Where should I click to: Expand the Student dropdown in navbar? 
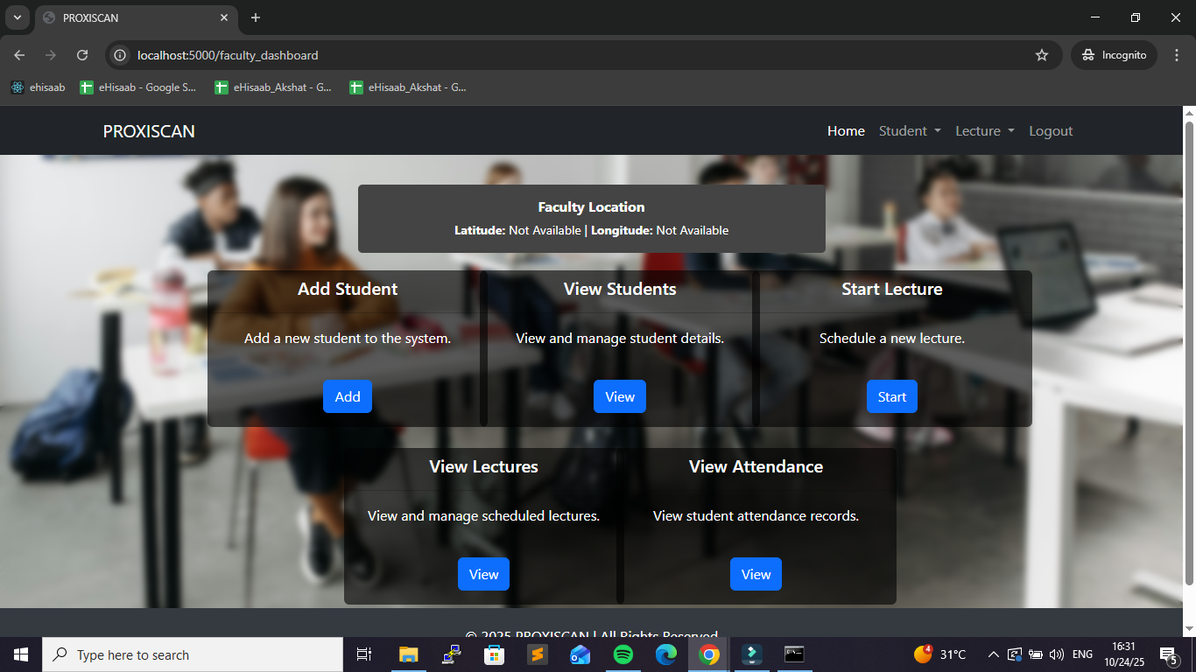tap(910, 131)
